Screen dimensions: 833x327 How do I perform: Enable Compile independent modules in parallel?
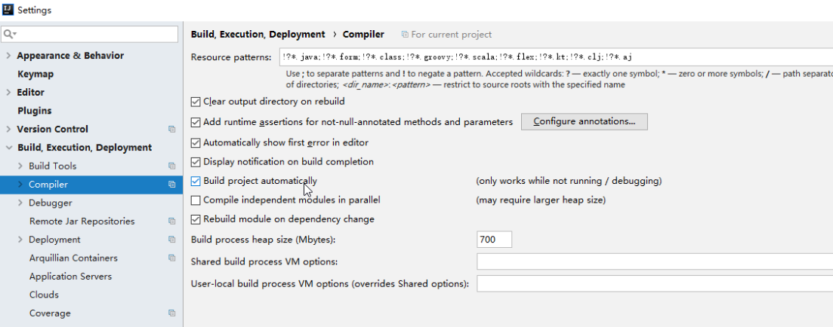click(x=196, y=200)
